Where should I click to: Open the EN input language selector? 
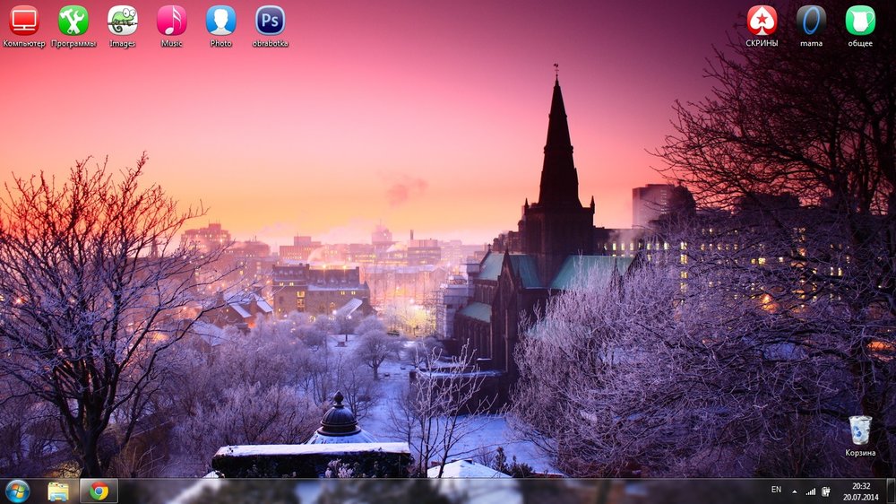tap(776, 490)
